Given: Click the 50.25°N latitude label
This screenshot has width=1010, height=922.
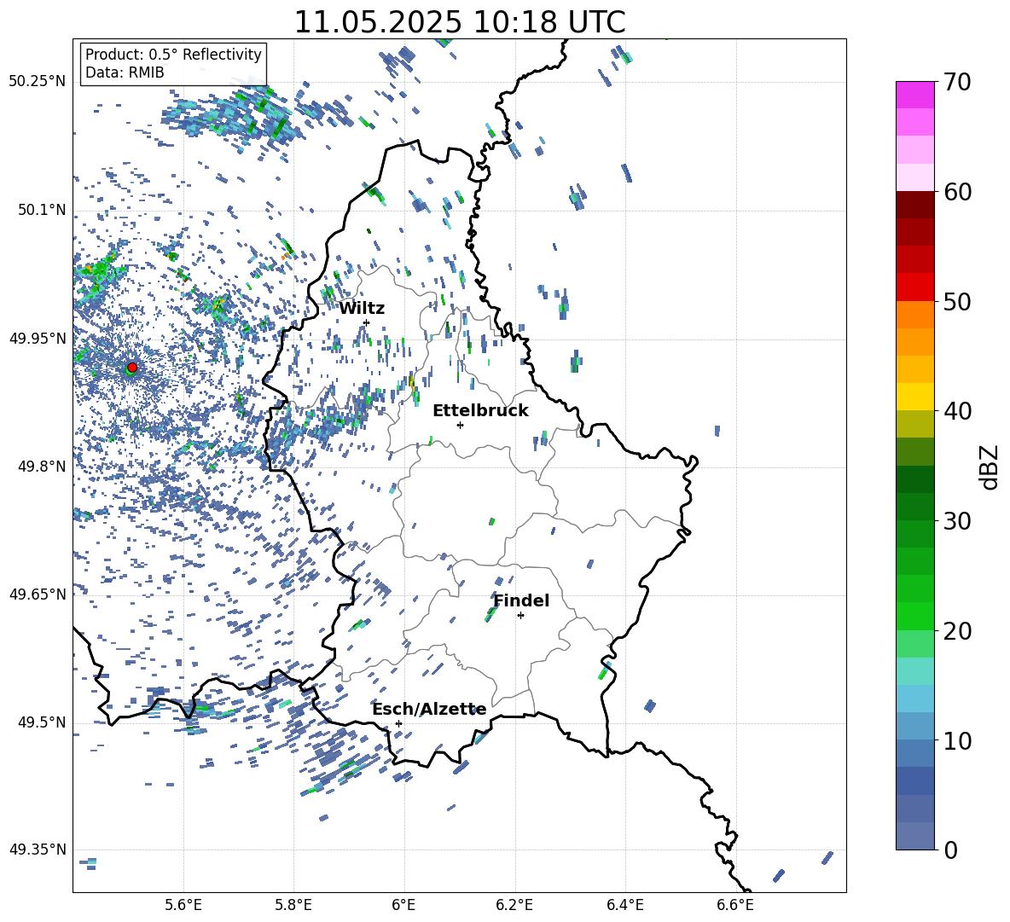Looking at the screenshot, I should tap(38, 82).
